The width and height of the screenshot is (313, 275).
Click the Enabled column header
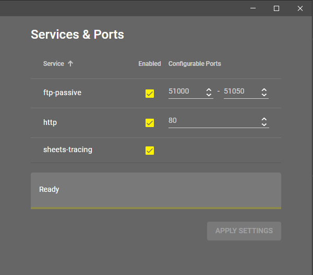pos(150,64)
